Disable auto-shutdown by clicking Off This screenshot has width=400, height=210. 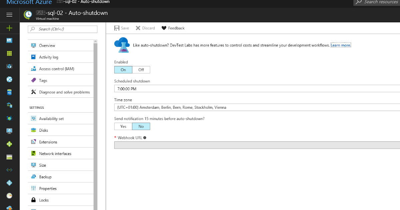(x=141, y=70)
